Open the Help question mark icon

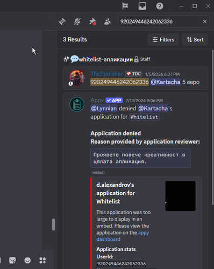(160, 6)
